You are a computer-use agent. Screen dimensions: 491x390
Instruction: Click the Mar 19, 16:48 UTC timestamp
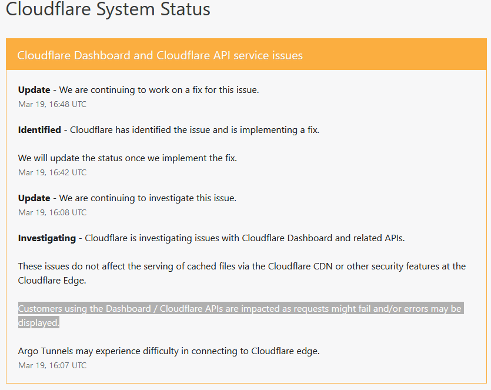tap(52, 104)
